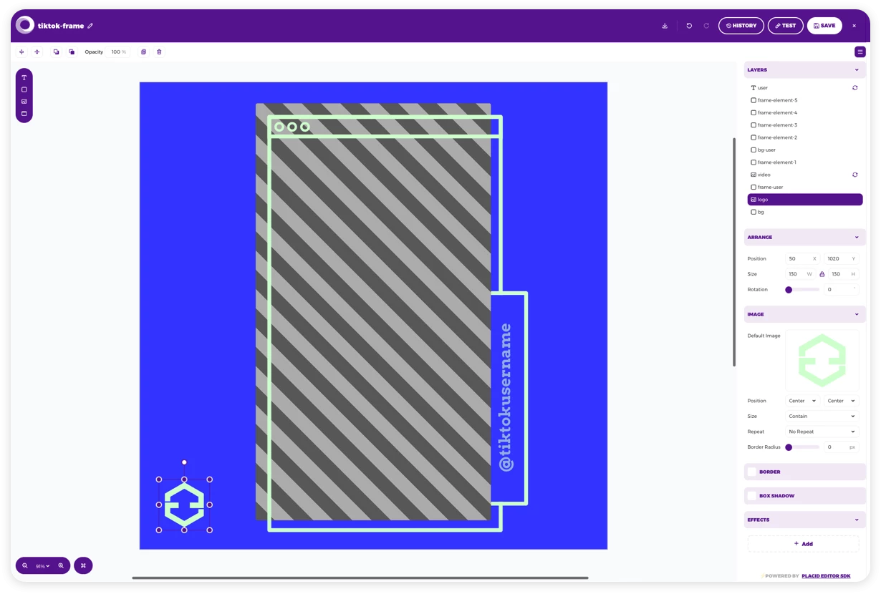
Task: Toggle the sidebar panel menu icon
Action: coord(860,52)
